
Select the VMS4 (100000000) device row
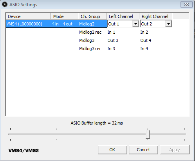56,24
